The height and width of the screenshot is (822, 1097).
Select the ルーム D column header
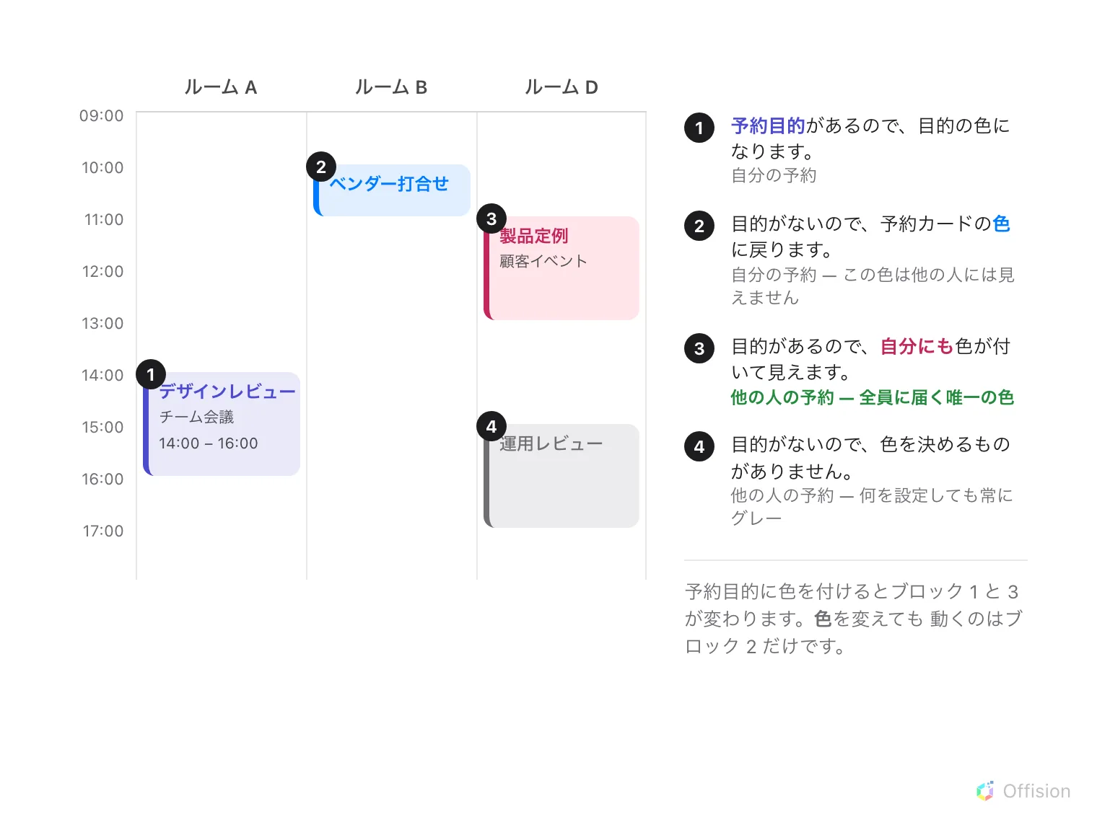(561, 87)
